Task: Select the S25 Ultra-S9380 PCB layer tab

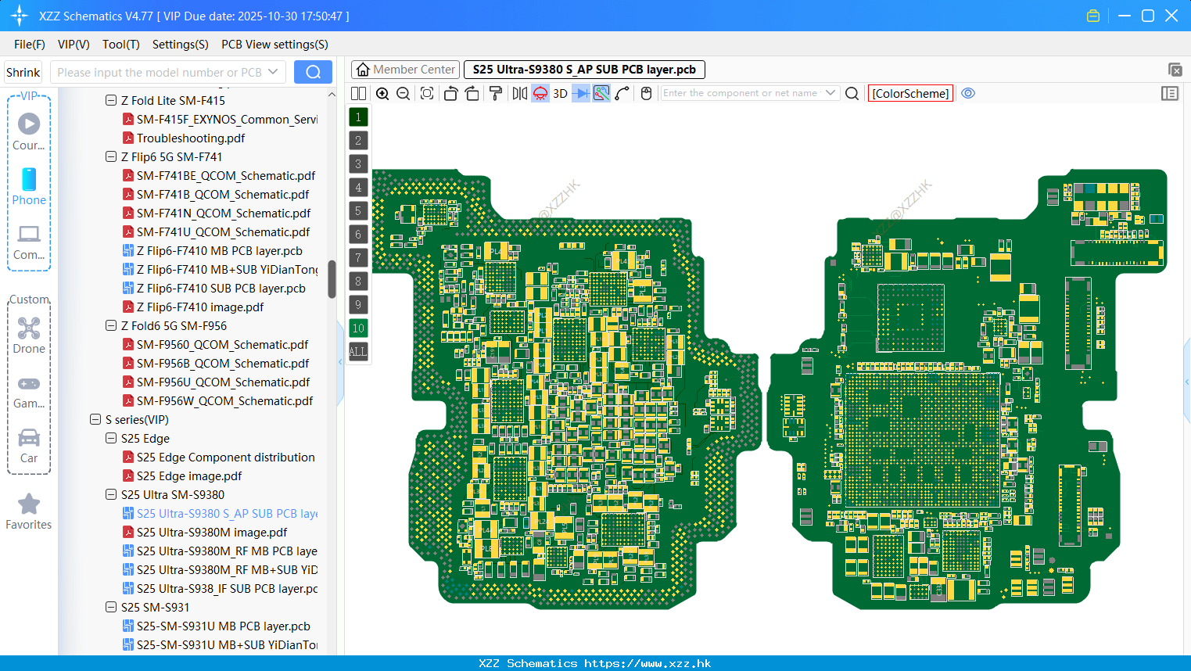Action: click(x=582, y=69)
